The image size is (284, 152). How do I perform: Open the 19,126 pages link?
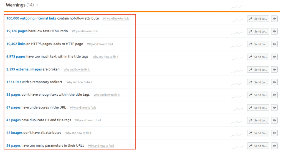click(17, 31)
